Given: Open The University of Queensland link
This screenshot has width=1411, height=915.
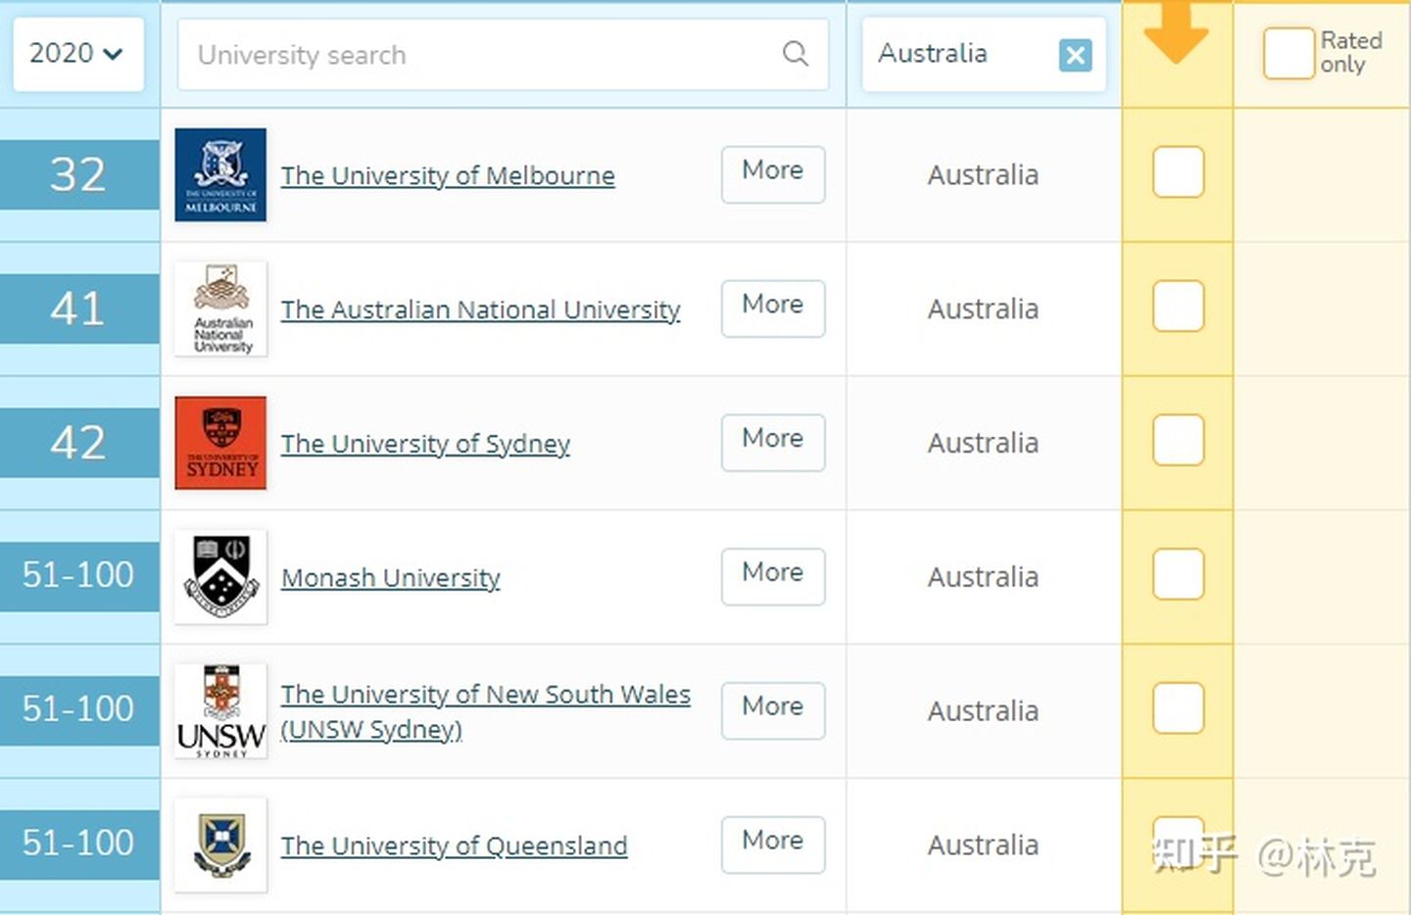Looking at the screenshot, I should tap(454, 845).
